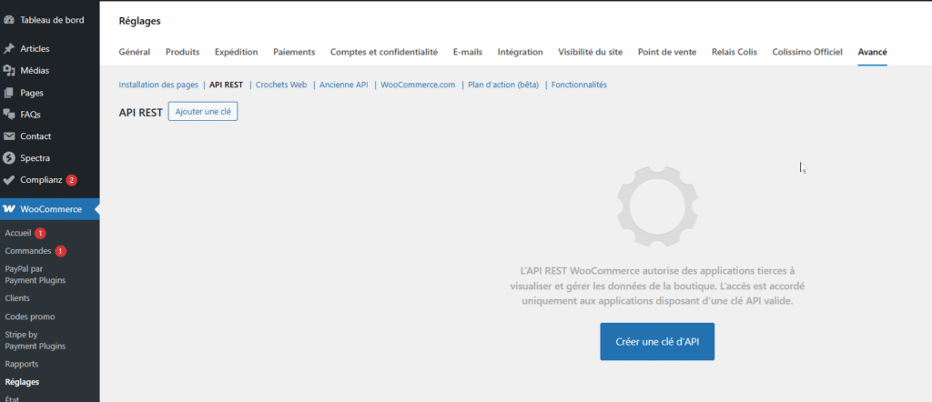
Task: Open FAQs using its sidebar icon
Action: tap(9, 115)
